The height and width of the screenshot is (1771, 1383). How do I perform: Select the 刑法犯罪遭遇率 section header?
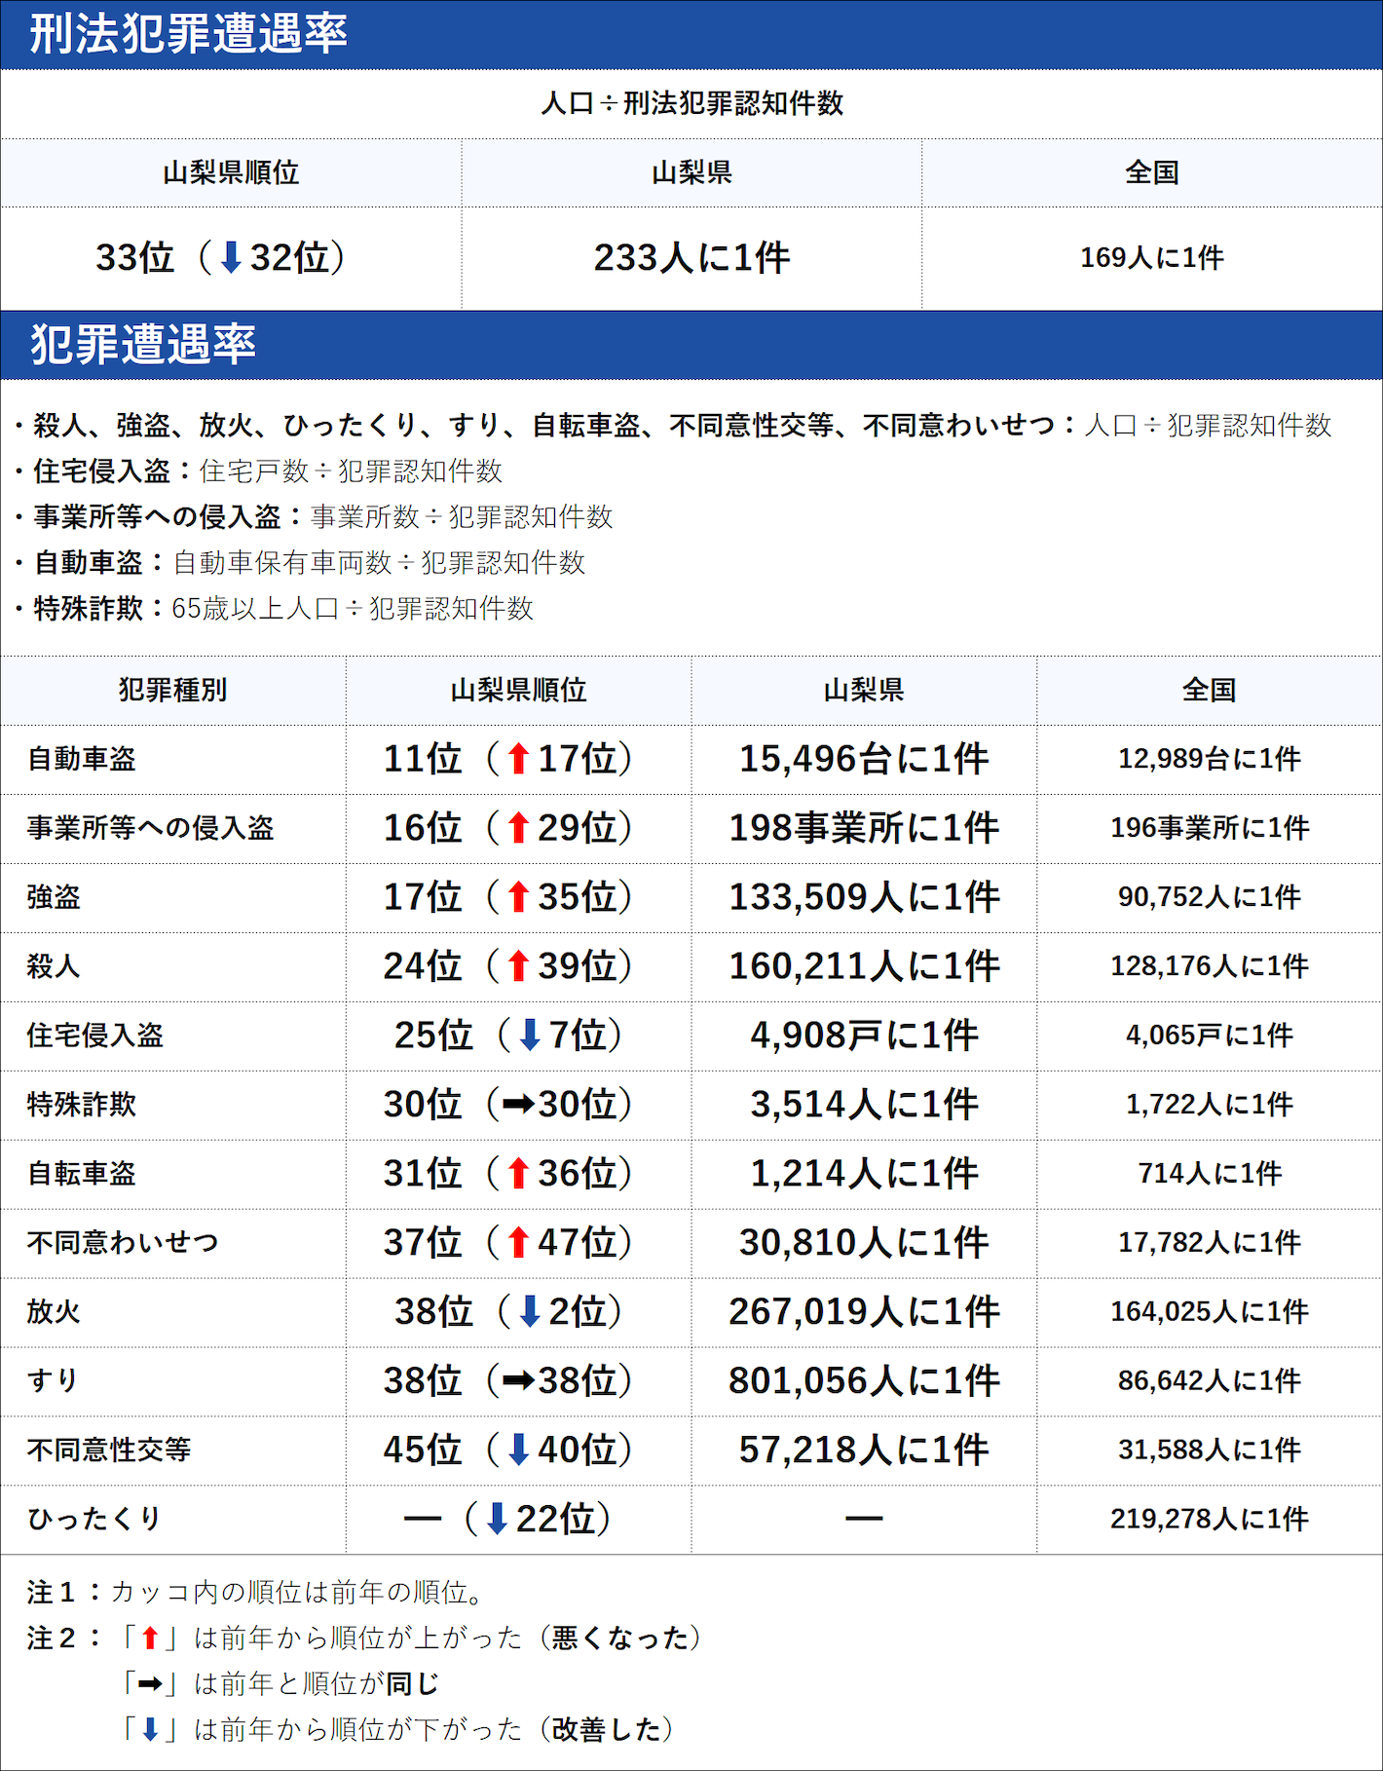point(691,35)
